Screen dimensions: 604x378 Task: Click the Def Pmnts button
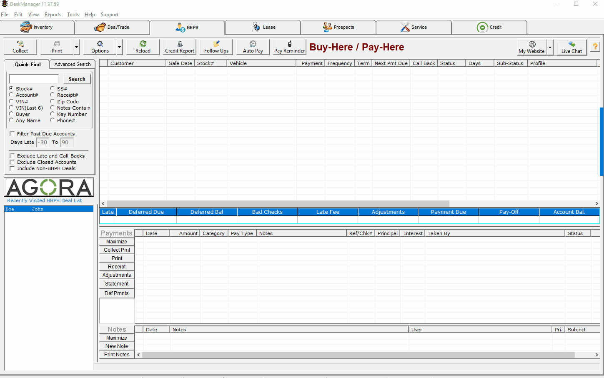click(x=117, y=293)
